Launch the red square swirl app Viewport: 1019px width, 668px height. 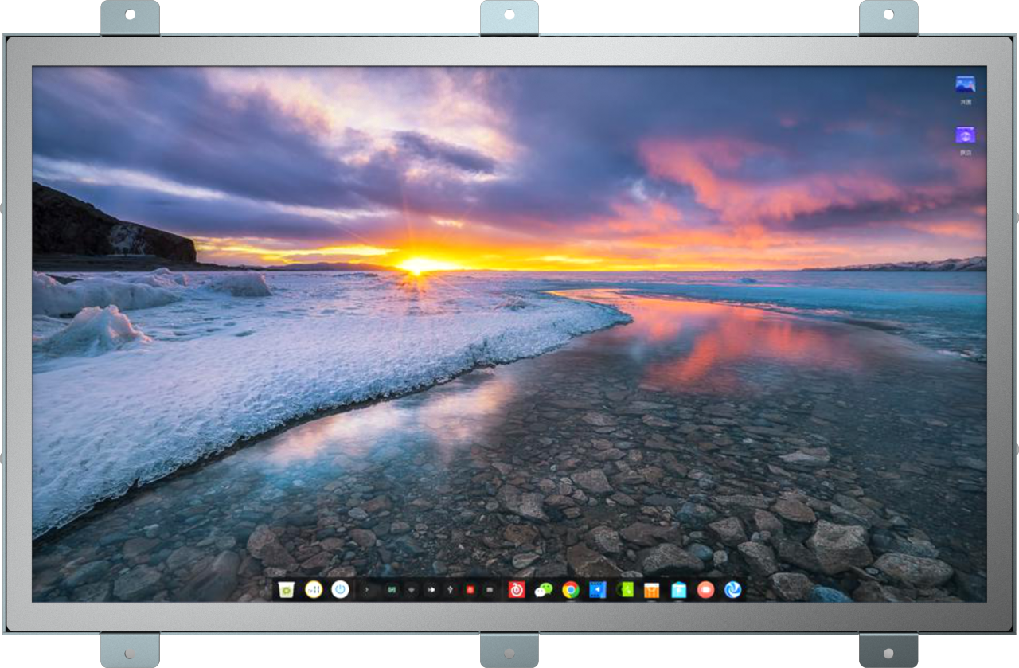pos(517,589)
